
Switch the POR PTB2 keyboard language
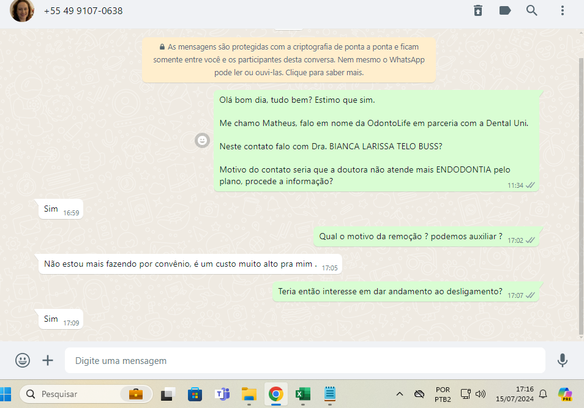click(x=443, y=394)
